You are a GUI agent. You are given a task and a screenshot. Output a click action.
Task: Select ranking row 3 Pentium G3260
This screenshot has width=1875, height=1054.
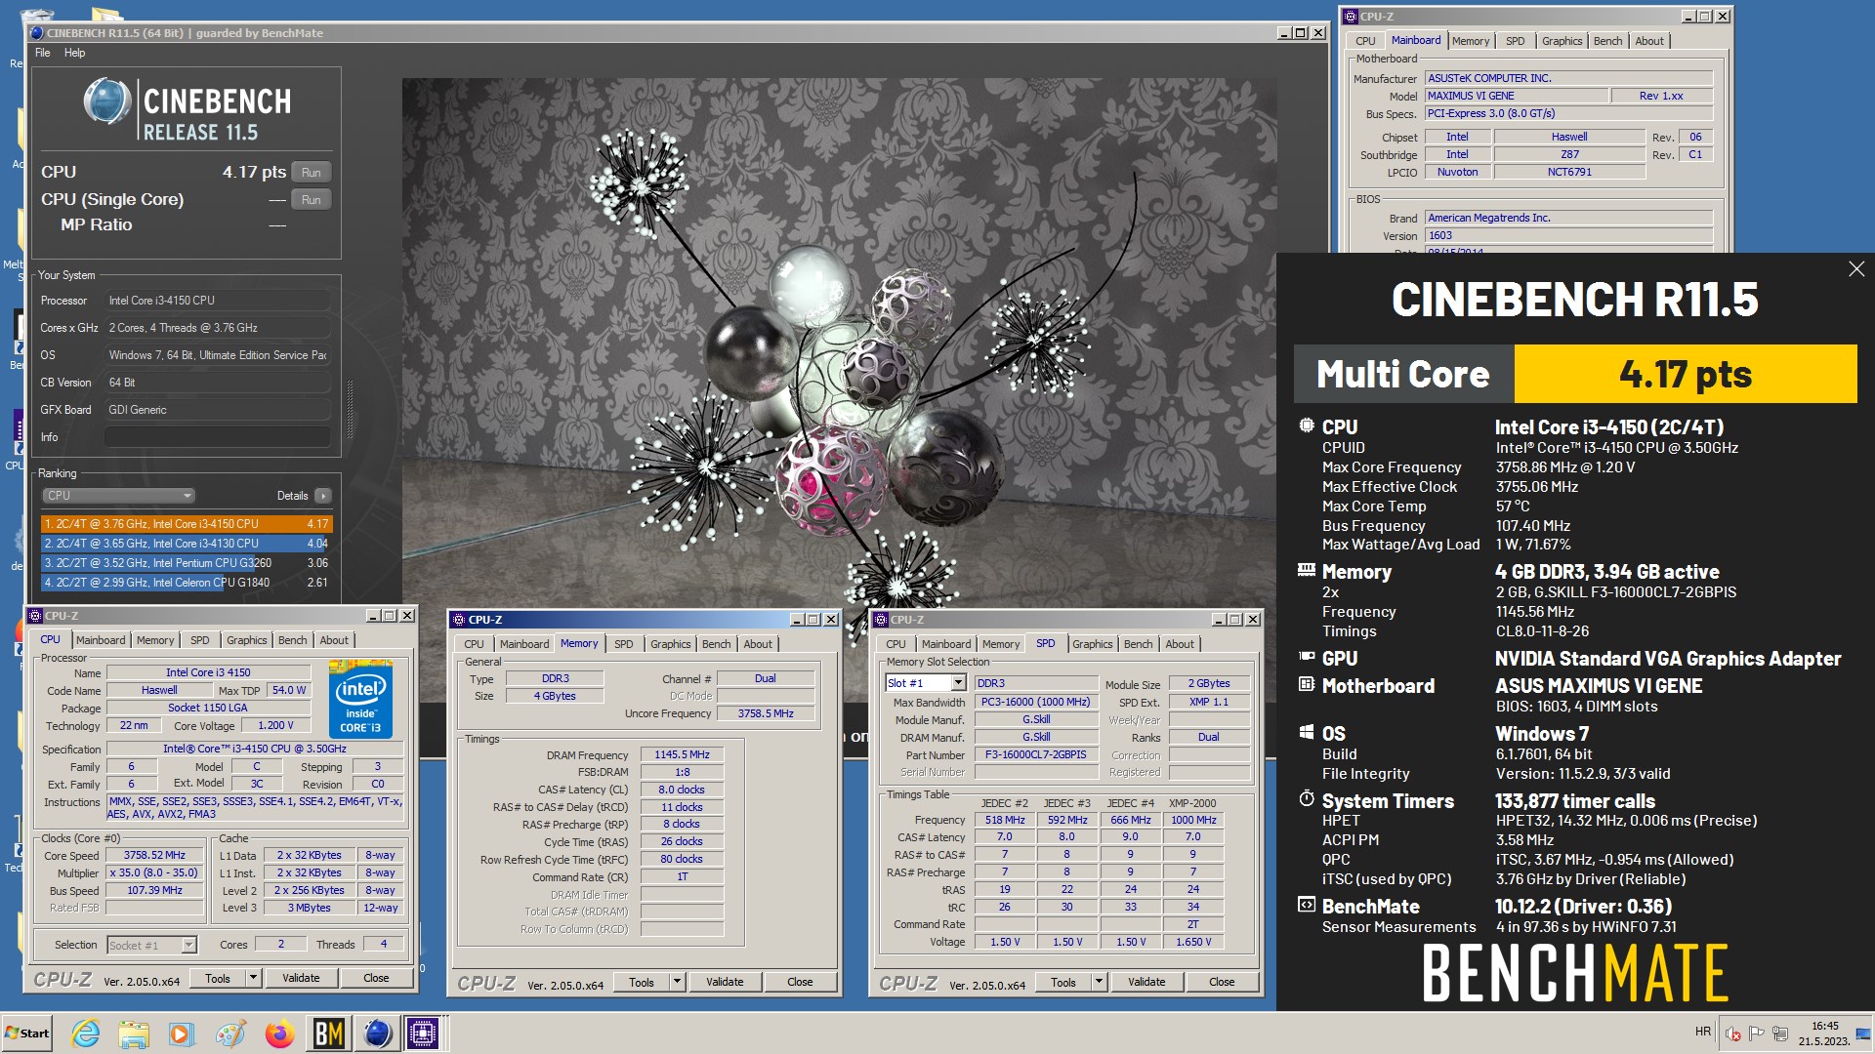(186, 563)
